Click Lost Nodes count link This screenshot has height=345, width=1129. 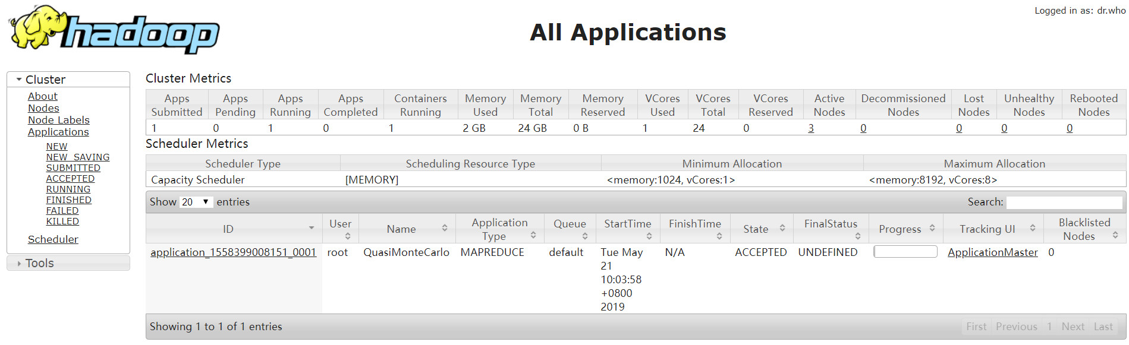point(959,128)
